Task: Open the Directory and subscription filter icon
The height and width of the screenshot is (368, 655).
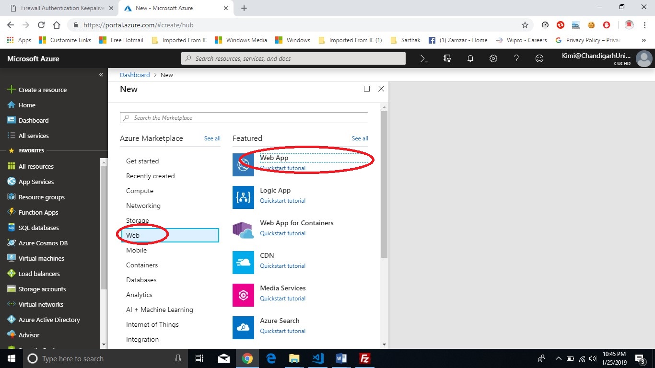Action: tap(447, 58)
